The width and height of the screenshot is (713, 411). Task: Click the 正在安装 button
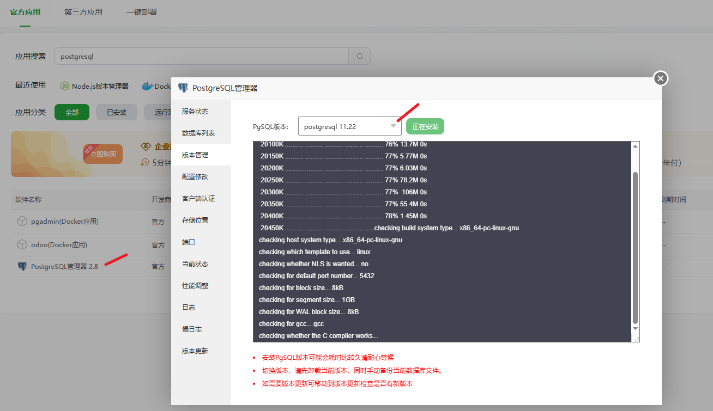(425, 126)
